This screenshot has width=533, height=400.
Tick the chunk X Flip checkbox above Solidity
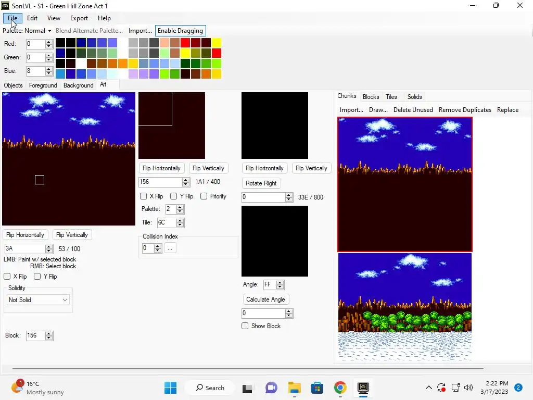[7, 276]
